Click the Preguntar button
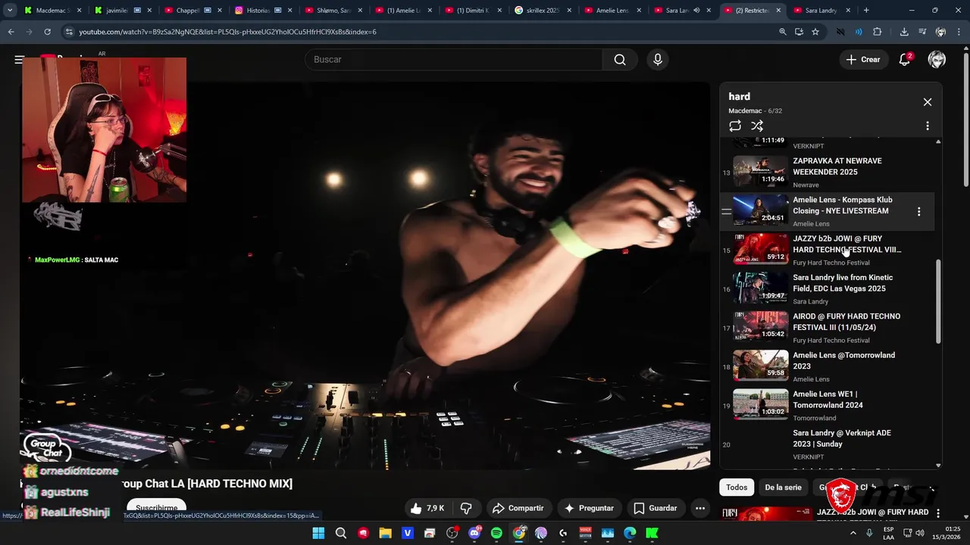970x545 pixels. [x=589, y=508]
